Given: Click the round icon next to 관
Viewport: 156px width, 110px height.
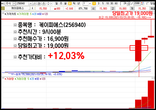Looking at the screenshot, I should (44, 3).
